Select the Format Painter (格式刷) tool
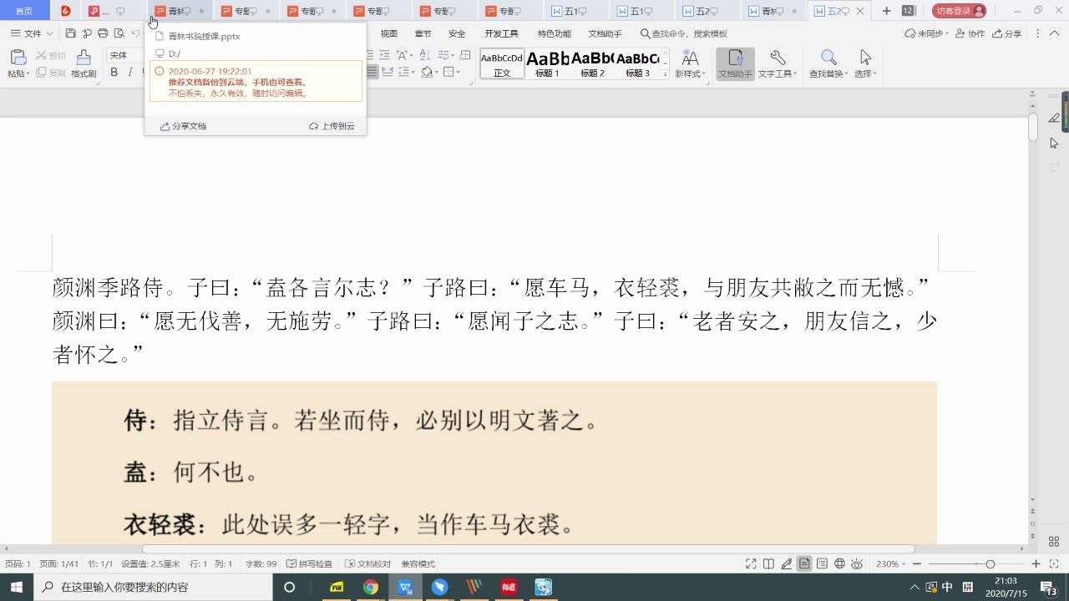This screenshot has height=601, width=1069. (84, 63)
